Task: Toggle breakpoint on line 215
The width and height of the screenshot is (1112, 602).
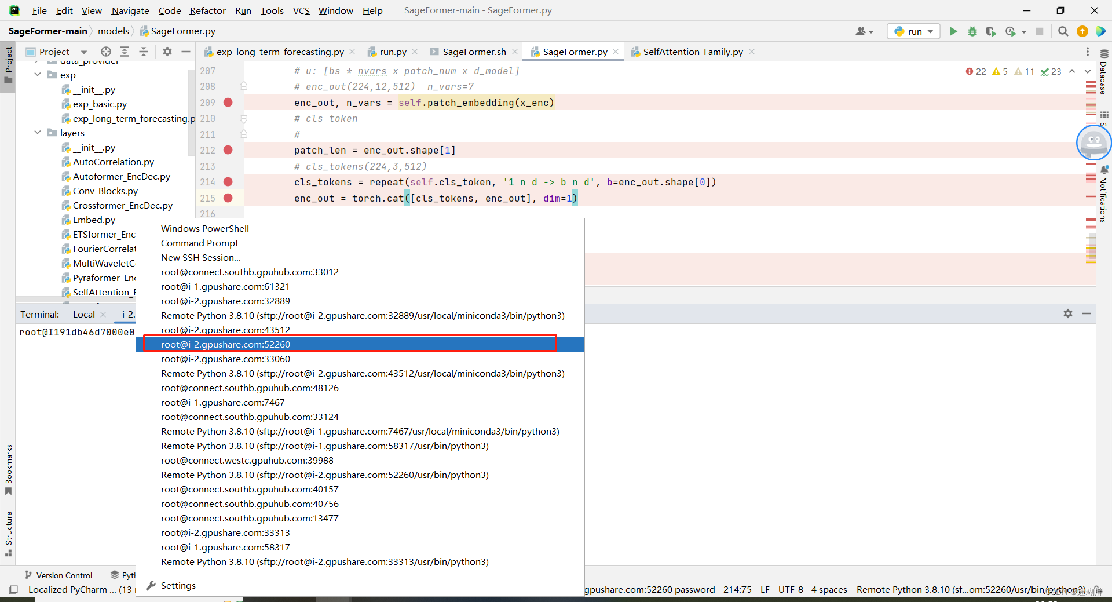Action: [228, 198]
